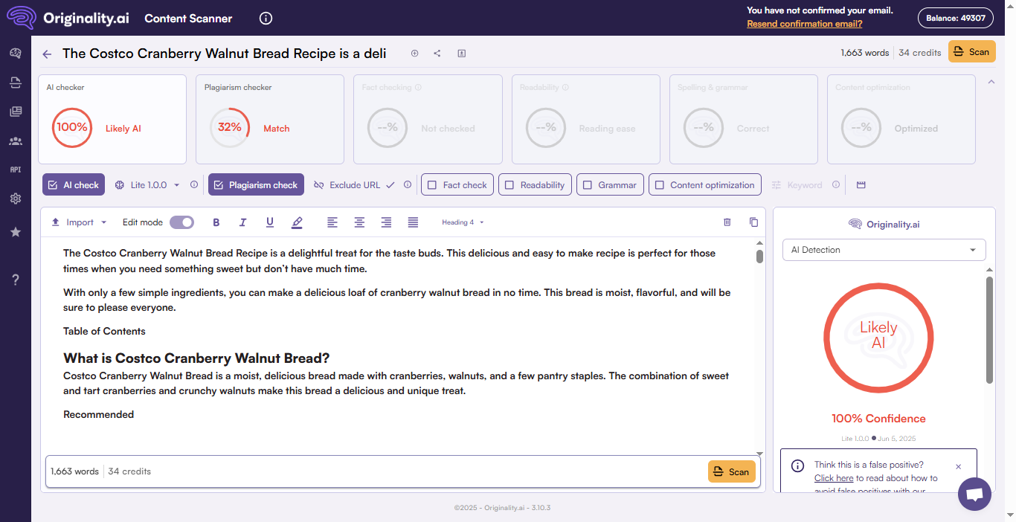Screen dimensions: 1016x522
Task: Enable the Readability checkbox
Action: point(535,185)
